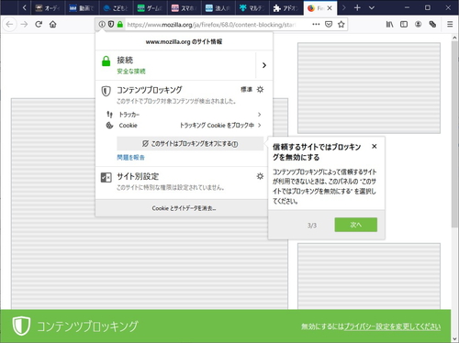The width and height of the screenshot is (459, 343).
Task: Click the 3/3 step indicator
Action: [312, 226]
